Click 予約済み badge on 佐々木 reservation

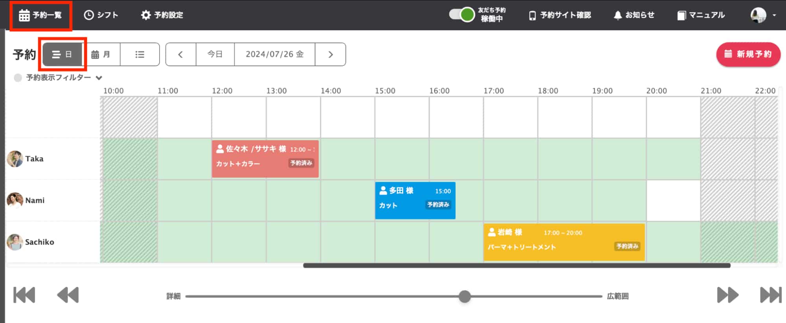point(302,163)
